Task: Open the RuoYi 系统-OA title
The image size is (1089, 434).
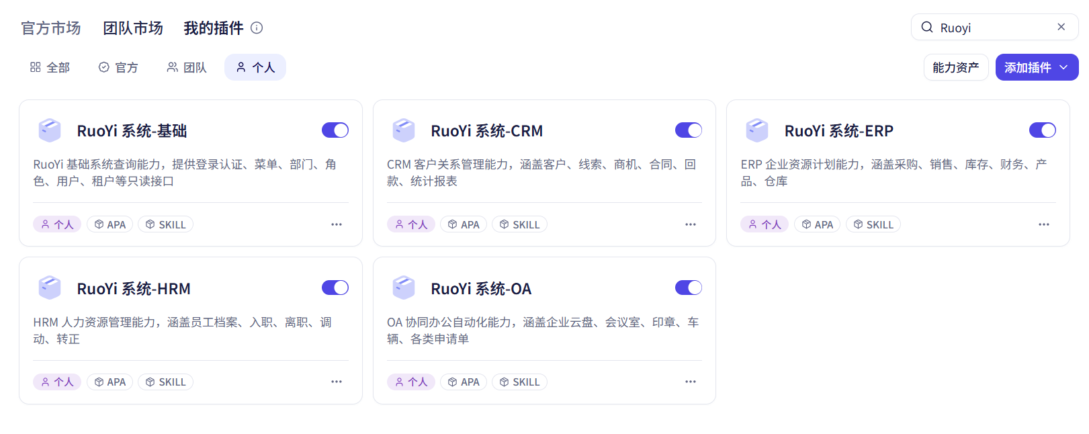Action: [481, 289]
